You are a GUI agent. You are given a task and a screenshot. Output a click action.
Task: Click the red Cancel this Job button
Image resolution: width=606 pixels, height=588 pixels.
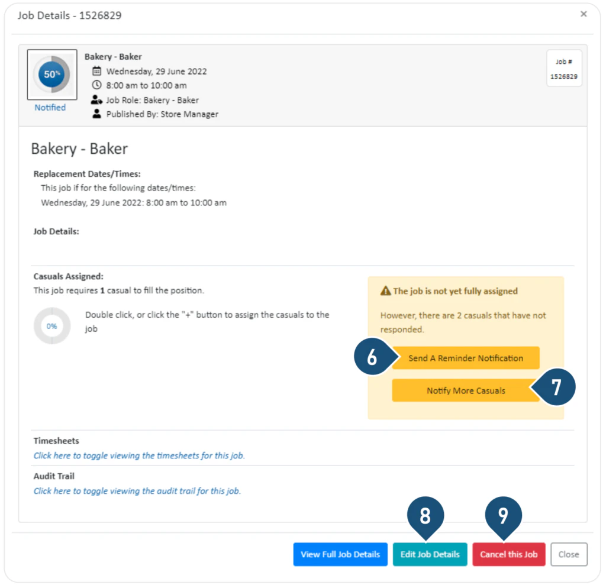509,554
